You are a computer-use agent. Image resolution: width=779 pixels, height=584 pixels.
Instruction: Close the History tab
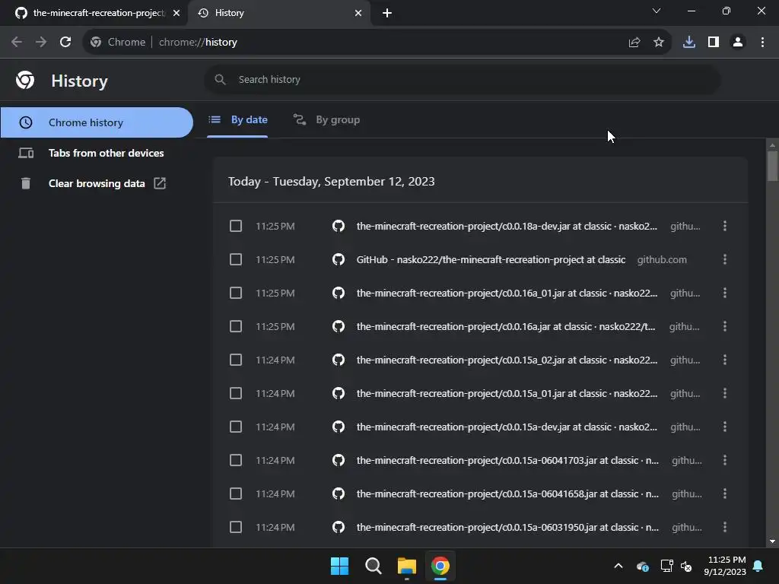(x=358, y=13)
